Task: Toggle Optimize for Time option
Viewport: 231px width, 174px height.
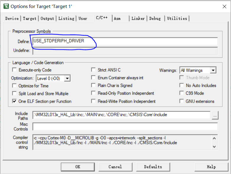Action: click(x=14, y=86)
